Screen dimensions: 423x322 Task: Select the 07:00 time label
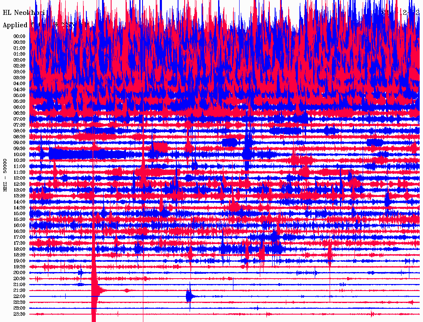(x=19, y=119)
